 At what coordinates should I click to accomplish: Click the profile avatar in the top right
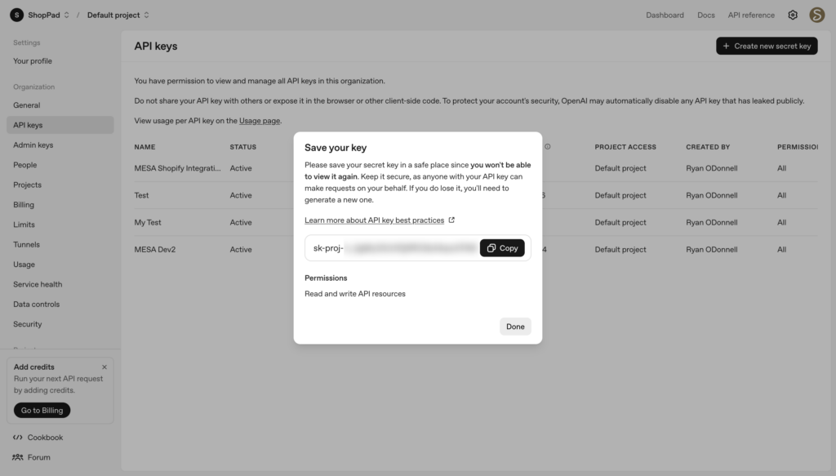tap(817, 15)
